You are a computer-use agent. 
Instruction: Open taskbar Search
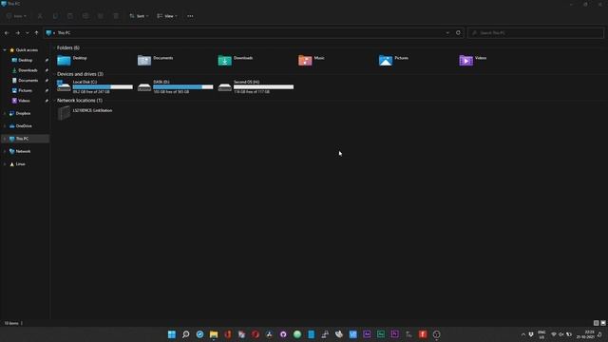click(x=186, y=334)
